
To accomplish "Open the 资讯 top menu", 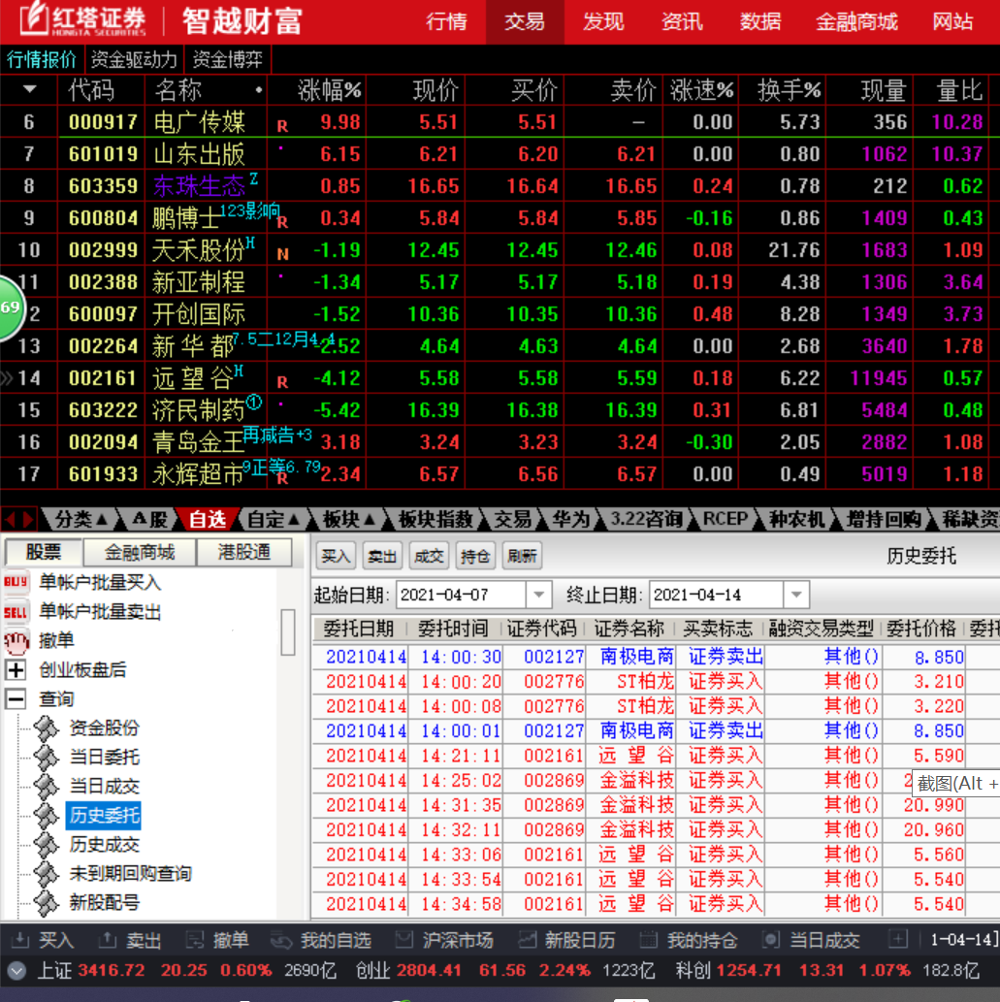I will click(682, 21).
